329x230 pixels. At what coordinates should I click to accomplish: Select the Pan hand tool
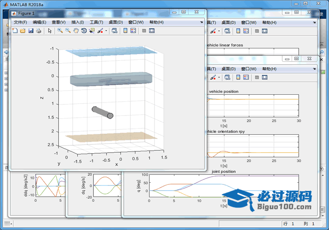point(76,31)
